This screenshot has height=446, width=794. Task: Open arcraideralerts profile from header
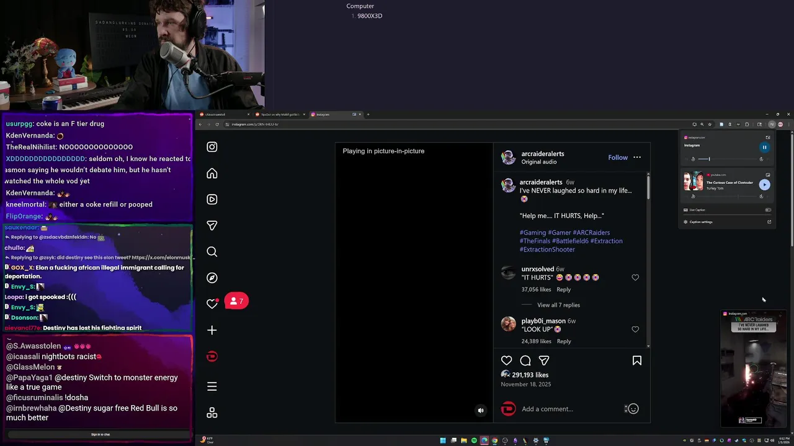(x=543, y=154)
